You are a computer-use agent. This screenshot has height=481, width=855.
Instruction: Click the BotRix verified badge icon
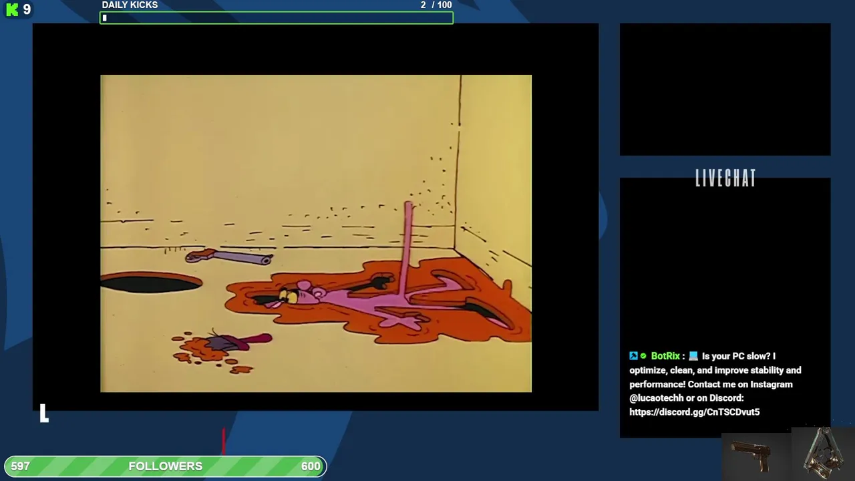[x=643, y=356]
